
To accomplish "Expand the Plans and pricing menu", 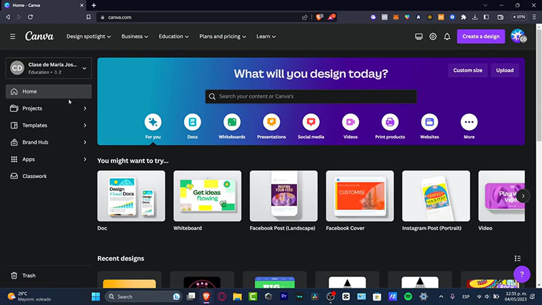I will [x=223, y=36].
